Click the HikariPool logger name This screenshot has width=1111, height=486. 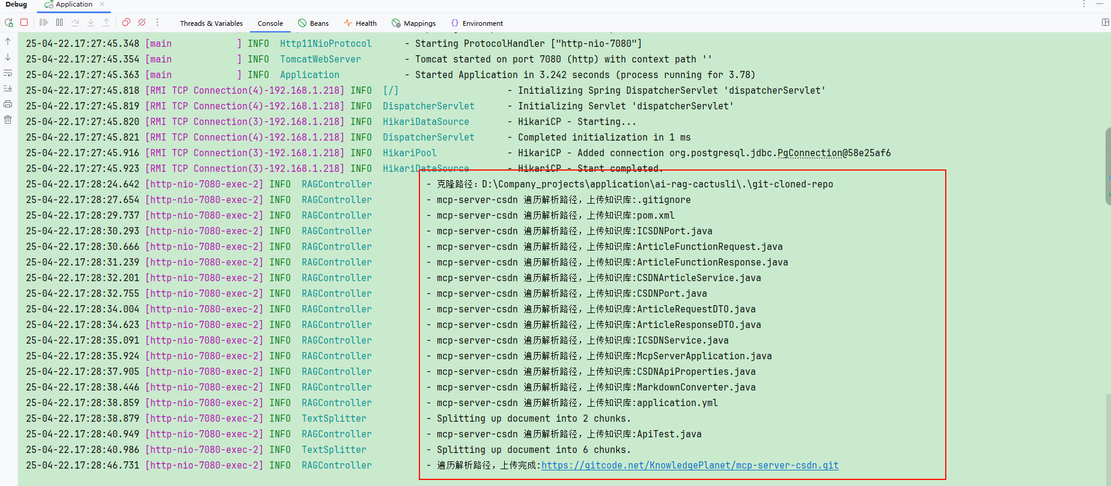tap(410, 153)
